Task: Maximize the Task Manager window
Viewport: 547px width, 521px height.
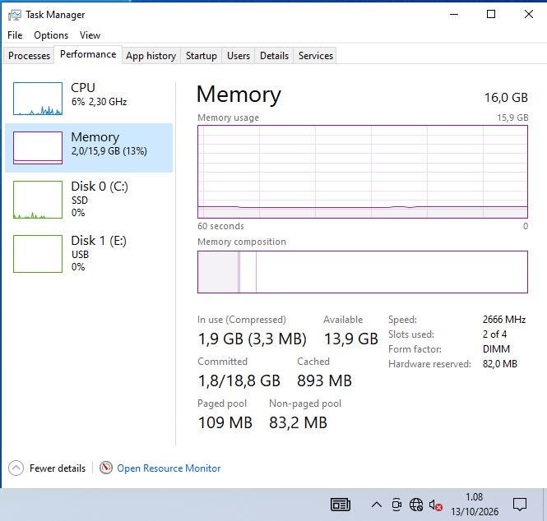Action: point(491,14)
